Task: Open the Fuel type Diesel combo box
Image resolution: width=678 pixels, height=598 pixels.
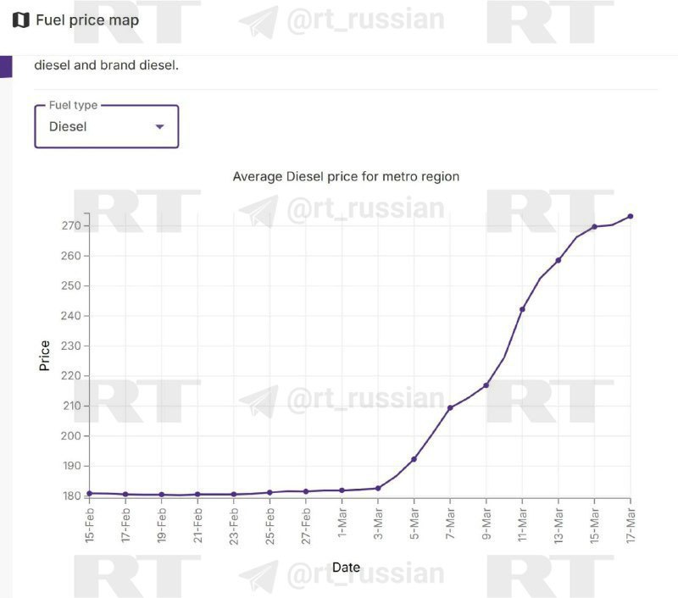Action: 106,127
